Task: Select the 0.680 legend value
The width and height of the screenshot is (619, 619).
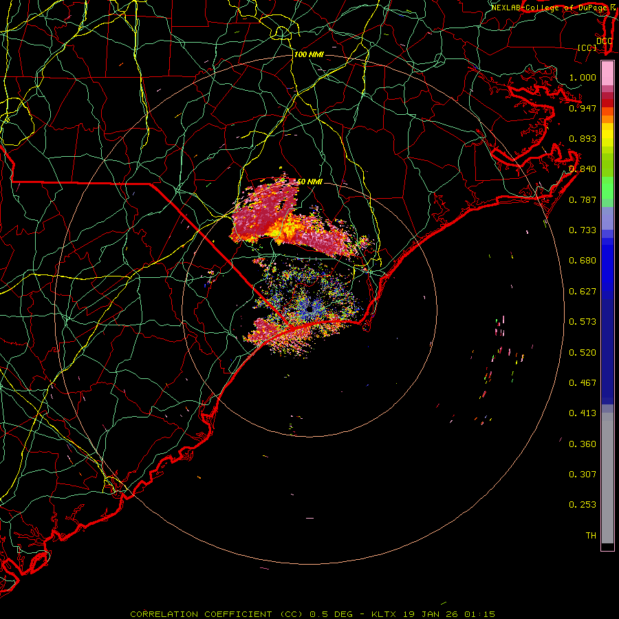Action: pyautogui.click(x=583, y=261)
